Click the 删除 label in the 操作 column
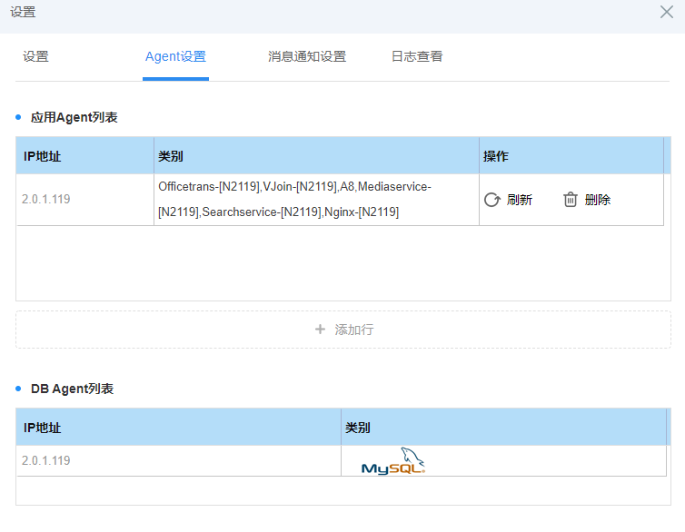Screen dimensions: 685x532 pyautogui.click(x=598, y=200)
